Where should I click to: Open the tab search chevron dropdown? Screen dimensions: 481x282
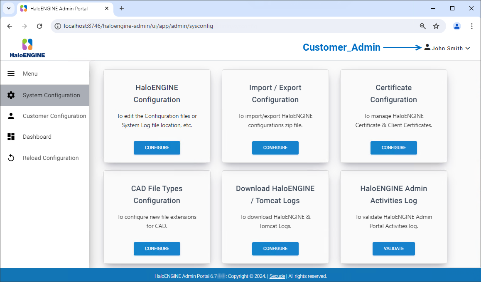(9, 8)
